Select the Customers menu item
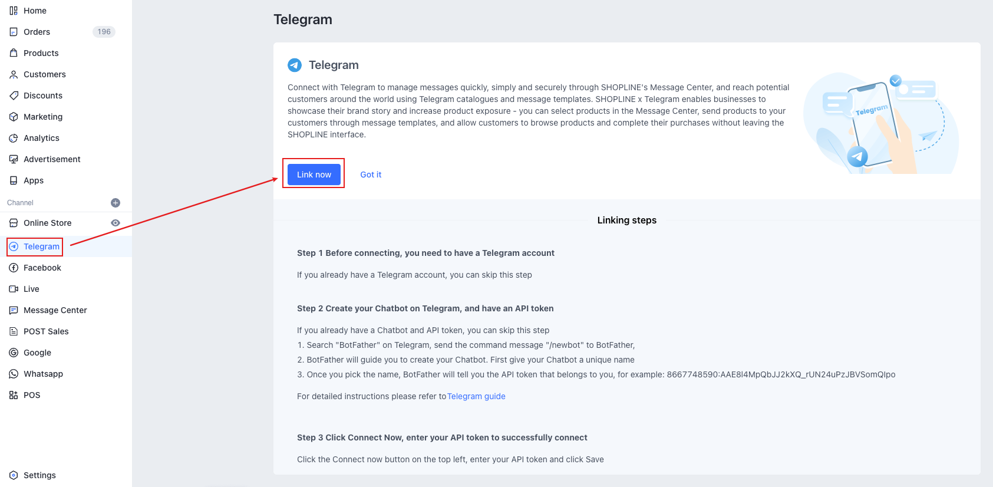 point(44,74)
